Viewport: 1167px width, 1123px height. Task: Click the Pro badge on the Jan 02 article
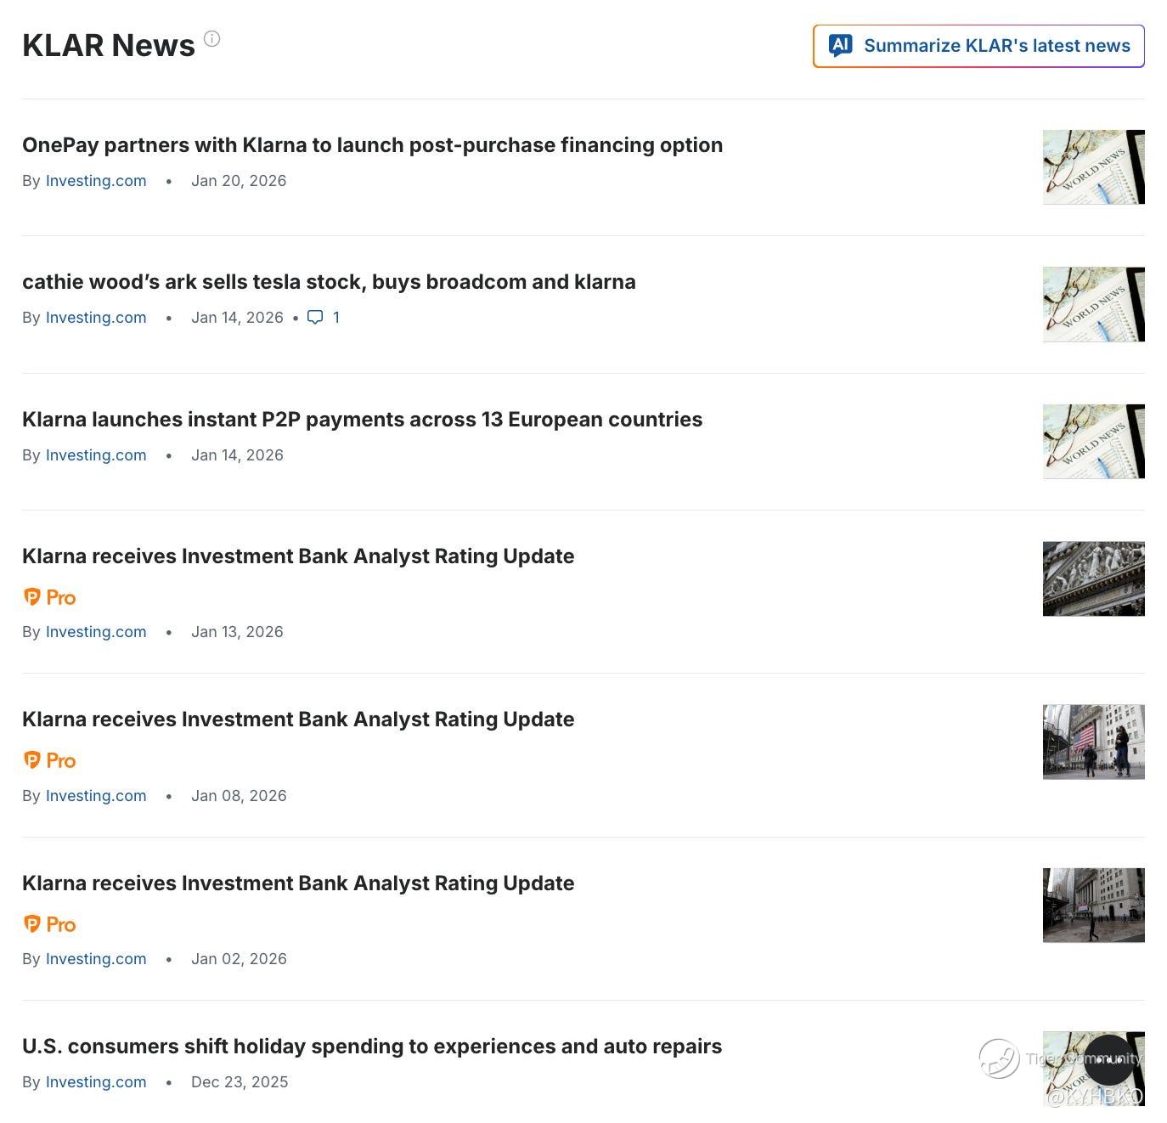click(x=49, y=924)
